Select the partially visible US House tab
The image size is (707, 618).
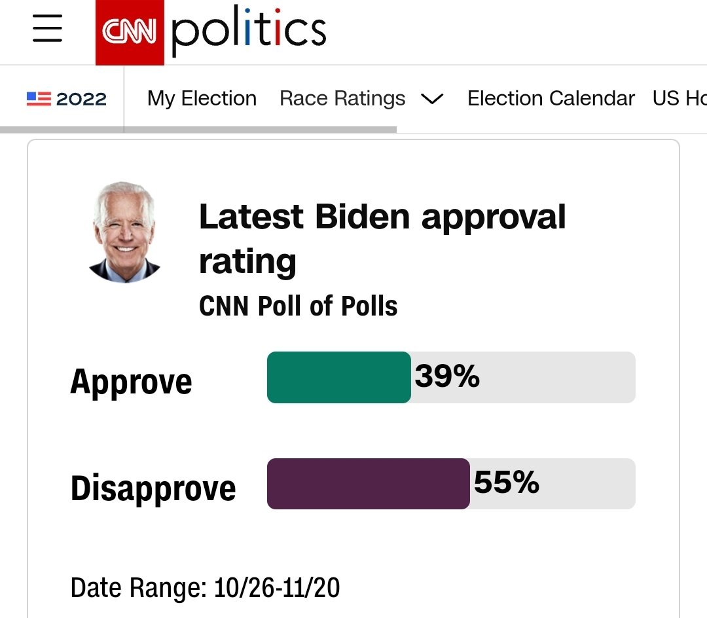pyautogui.click(x=680, y=99)
